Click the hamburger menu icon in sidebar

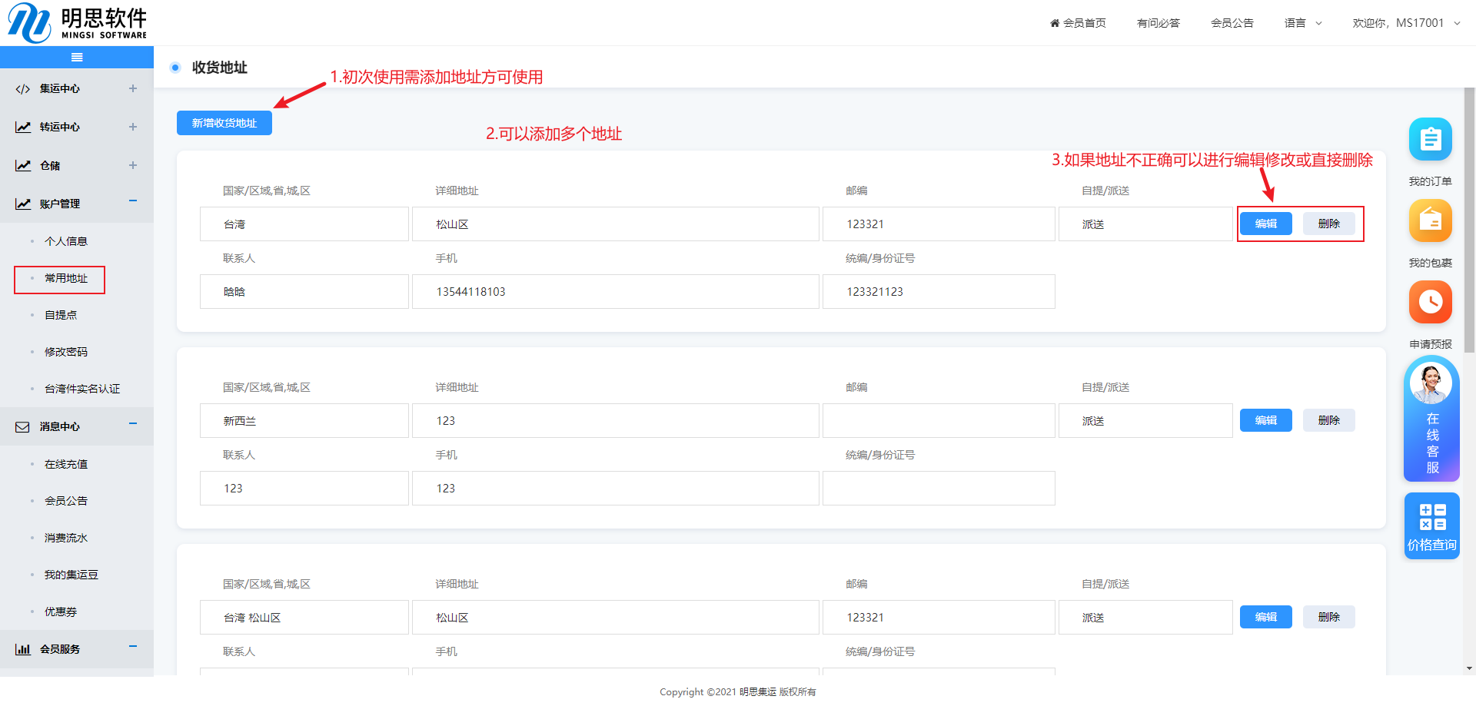click(77, 58)
